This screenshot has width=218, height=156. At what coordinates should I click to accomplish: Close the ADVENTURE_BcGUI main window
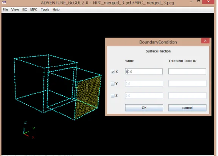pyautogui.click(x=208, y=2)
